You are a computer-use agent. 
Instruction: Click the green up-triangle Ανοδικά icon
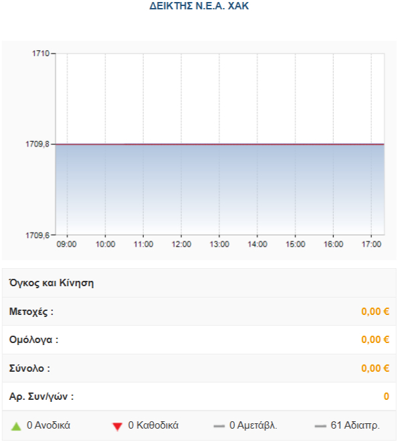(x=16, y=426)
